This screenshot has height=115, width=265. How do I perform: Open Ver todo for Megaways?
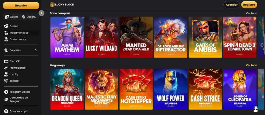click(251, 65)
